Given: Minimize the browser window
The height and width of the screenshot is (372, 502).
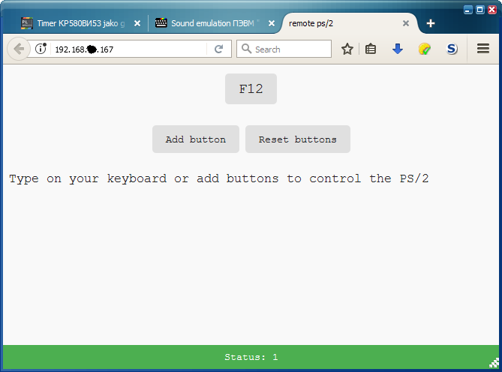Looking at the screenshot, I should tap(467, 10).
